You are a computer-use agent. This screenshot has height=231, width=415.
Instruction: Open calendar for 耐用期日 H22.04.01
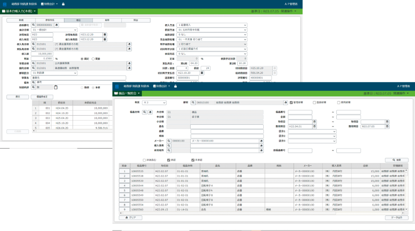click(314, 127)
